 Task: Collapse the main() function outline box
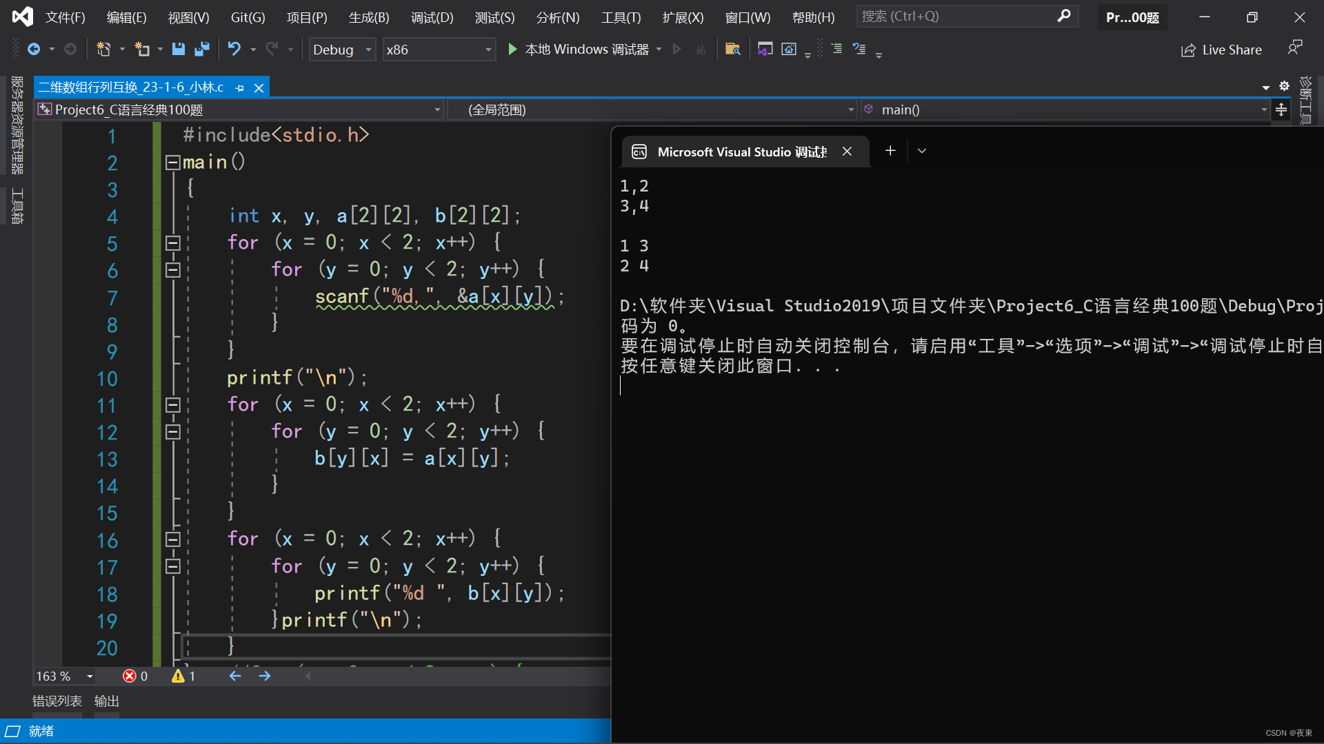pyautogui.click(x=172, y=163)
